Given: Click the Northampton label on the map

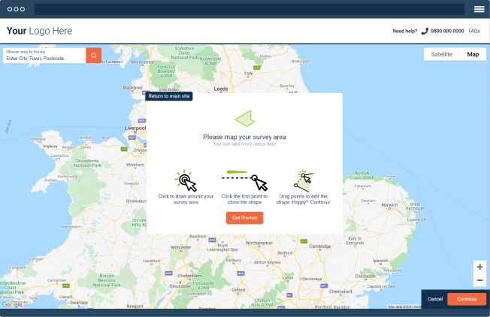Looking at the screenshot, I should (259, 243).
